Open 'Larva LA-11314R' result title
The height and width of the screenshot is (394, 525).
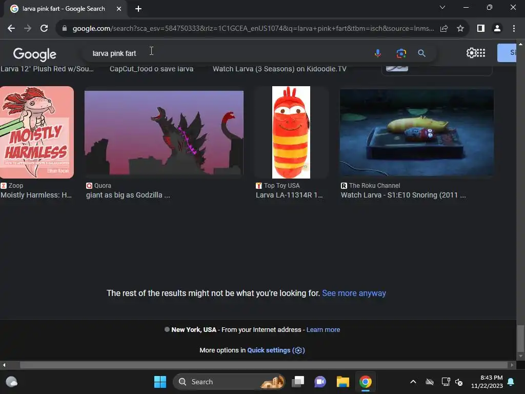pos(289,195)
